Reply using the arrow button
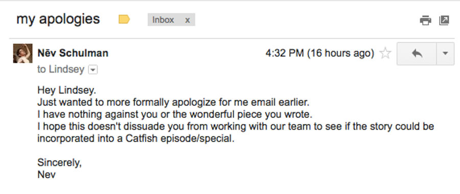The width and height of the screenshot is (460, 194). point(417,54)
